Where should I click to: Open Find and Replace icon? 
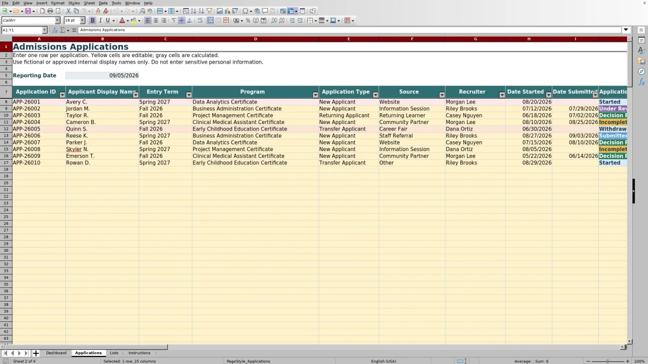143,11
